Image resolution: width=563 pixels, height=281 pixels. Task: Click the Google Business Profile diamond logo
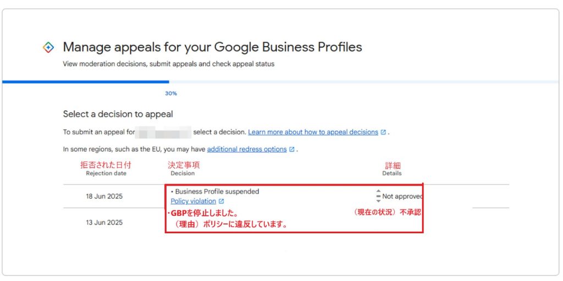pos(48,47)
